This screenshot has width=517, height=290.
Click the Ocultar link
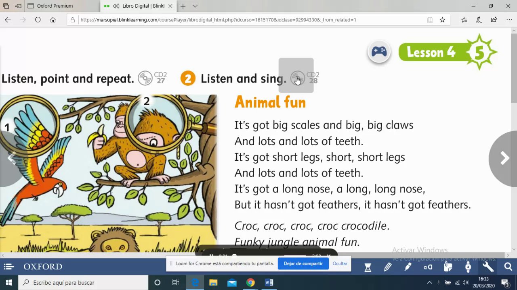coord(340,263)
